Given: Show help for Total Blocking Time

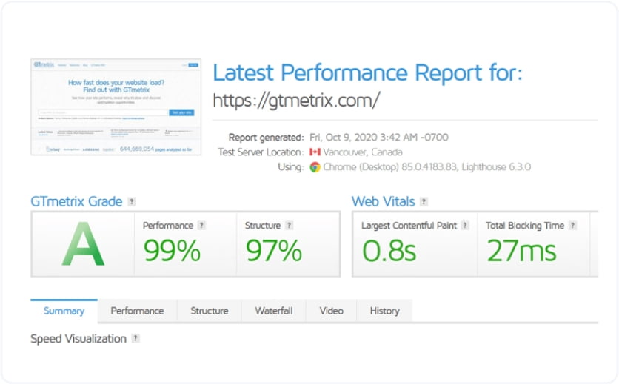Looking at the screenshot, I should click(x=572, y=226).
